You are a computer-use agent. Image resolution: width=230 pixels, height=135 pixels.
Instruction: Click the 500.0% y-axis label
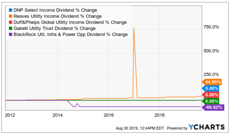point(211,51)
